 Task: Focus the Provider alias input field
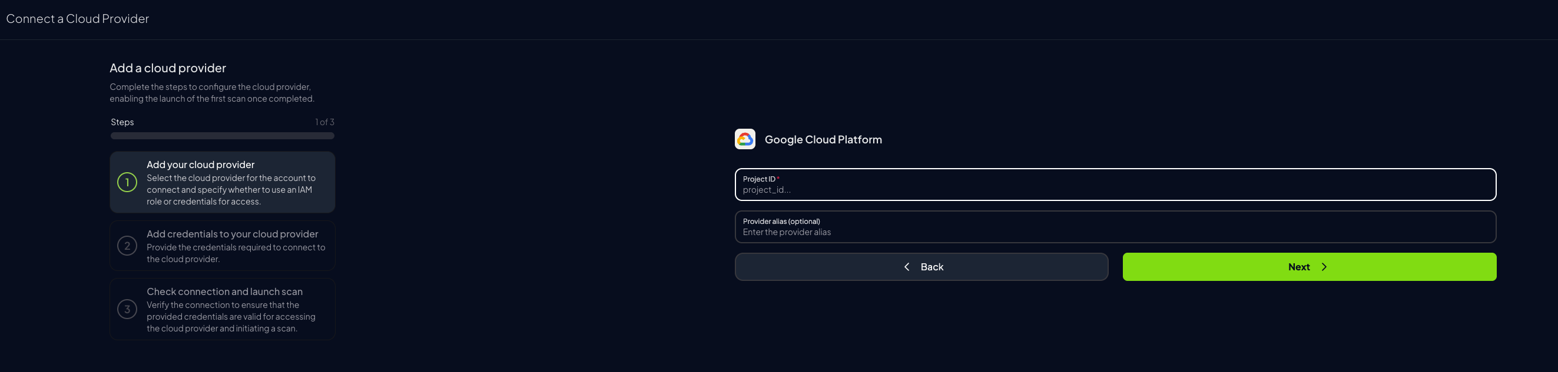(1115, 227)
